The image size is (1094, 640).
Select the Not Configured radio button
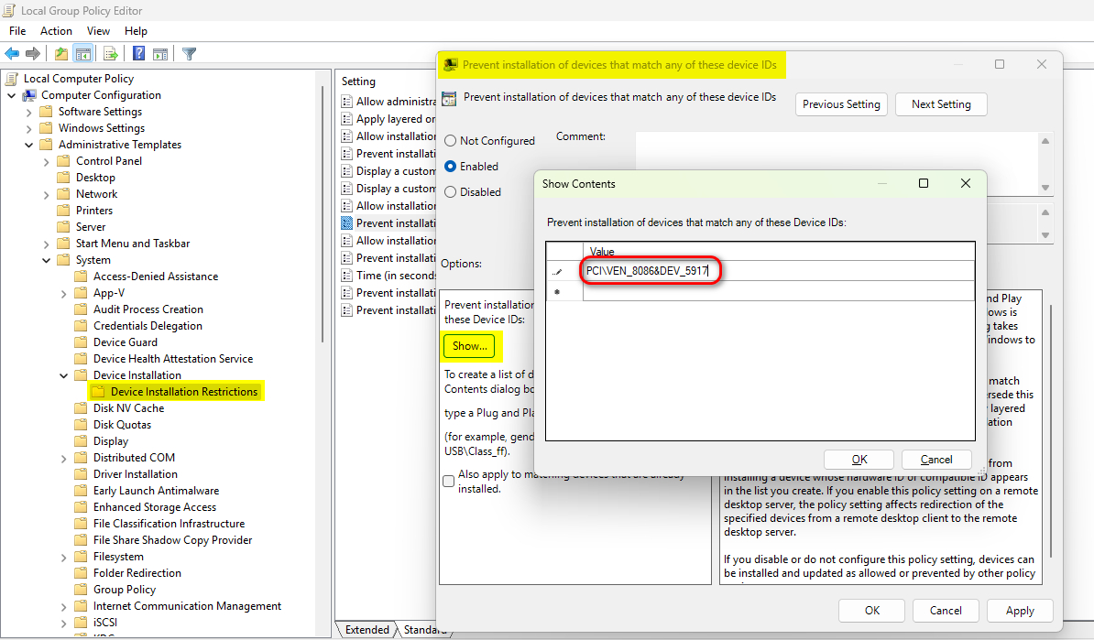pyautogui.click(x=450, y=140)
